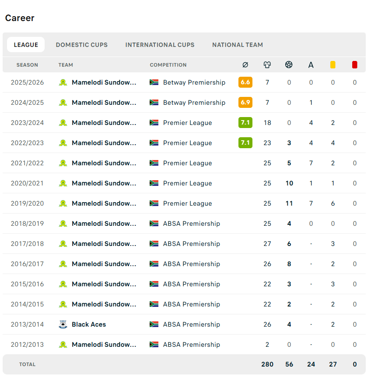
Task: Click Mamelodi Sundowns crest in 2017/2018 row
Action: (63, 244)
